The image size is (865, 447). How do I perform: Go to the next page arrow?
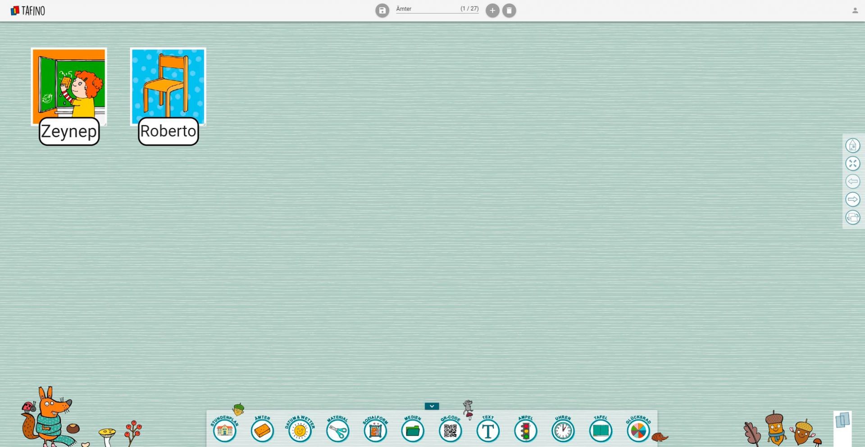pos(852,199)
